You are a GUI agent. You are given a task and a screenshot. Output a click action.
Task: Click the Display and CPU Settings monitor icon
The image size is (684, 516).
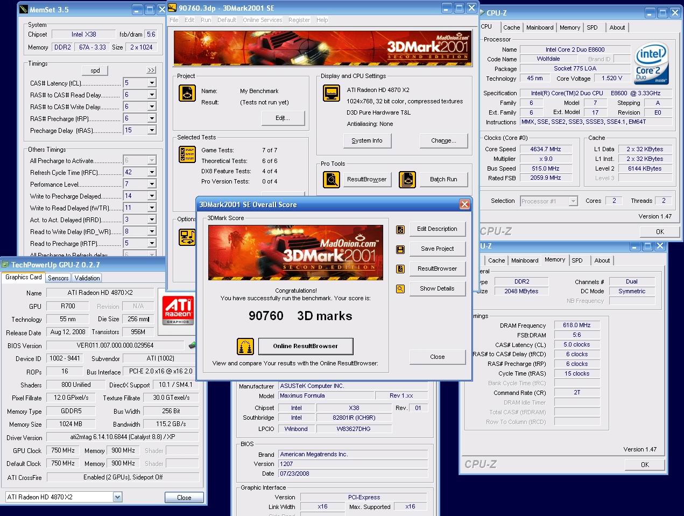coord(332,93)
